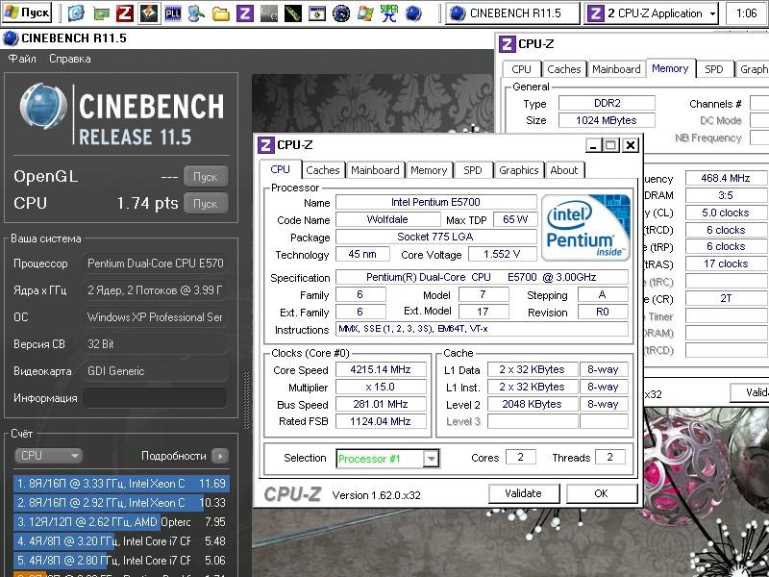Switch to SPD tab in front CPU-Z window
This screenshot has height=577, width=769.
click(x=473, y=170)
